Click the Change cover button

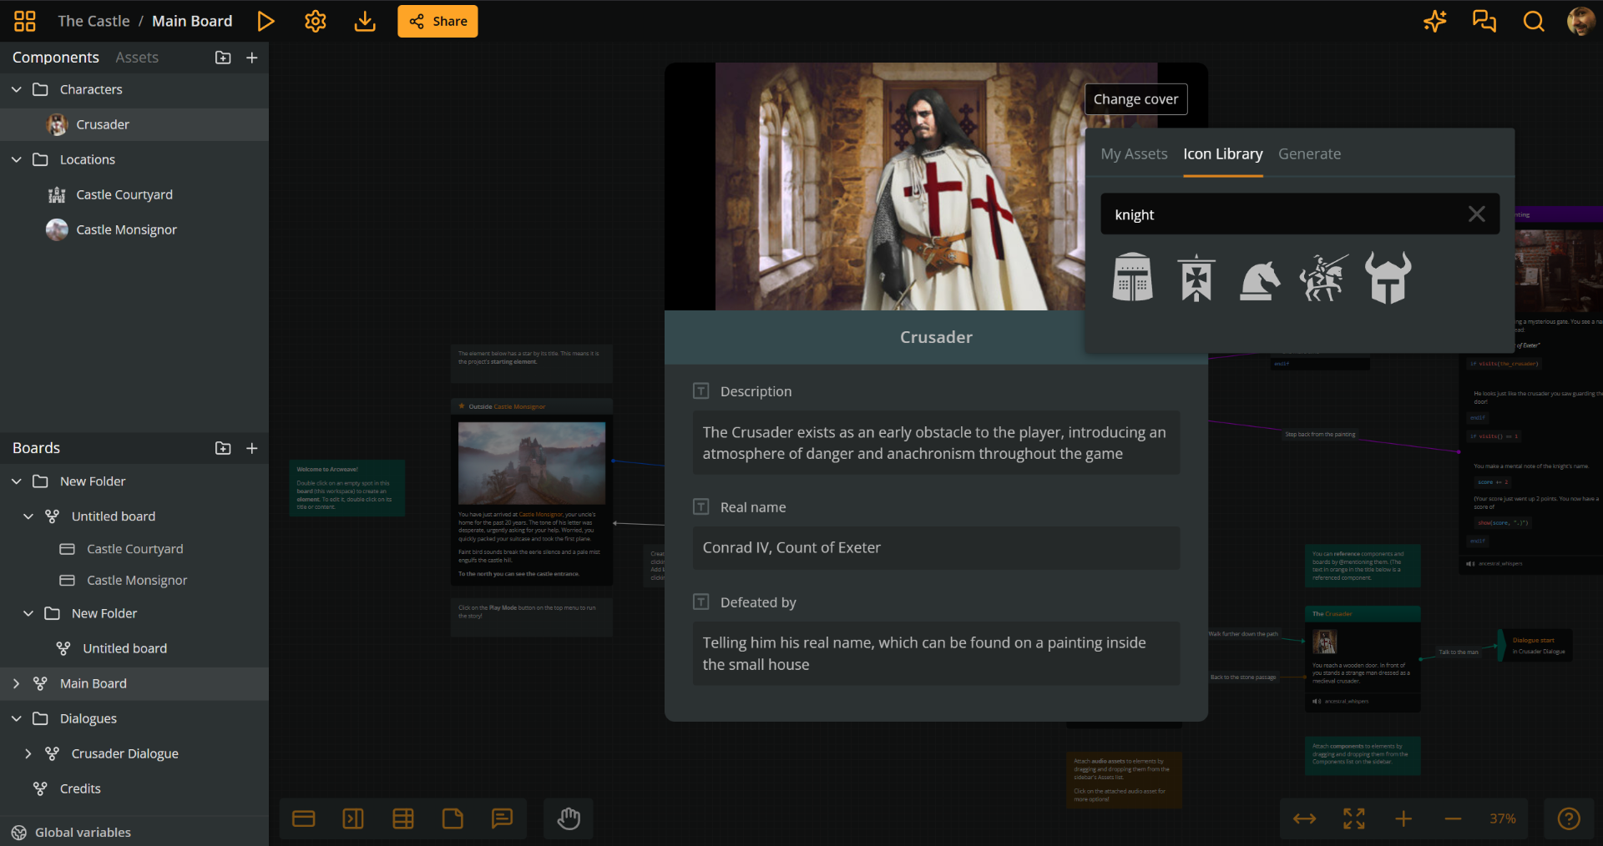pos(1135,98)
